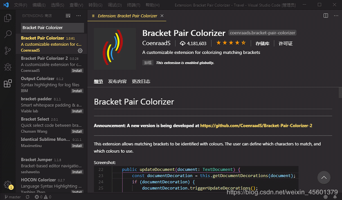Viewport: 342px width, 200px height.
Task: Open the Bracket-Pair-Colorizer-2 GitHub link
Action: click(x=256, y=126)
